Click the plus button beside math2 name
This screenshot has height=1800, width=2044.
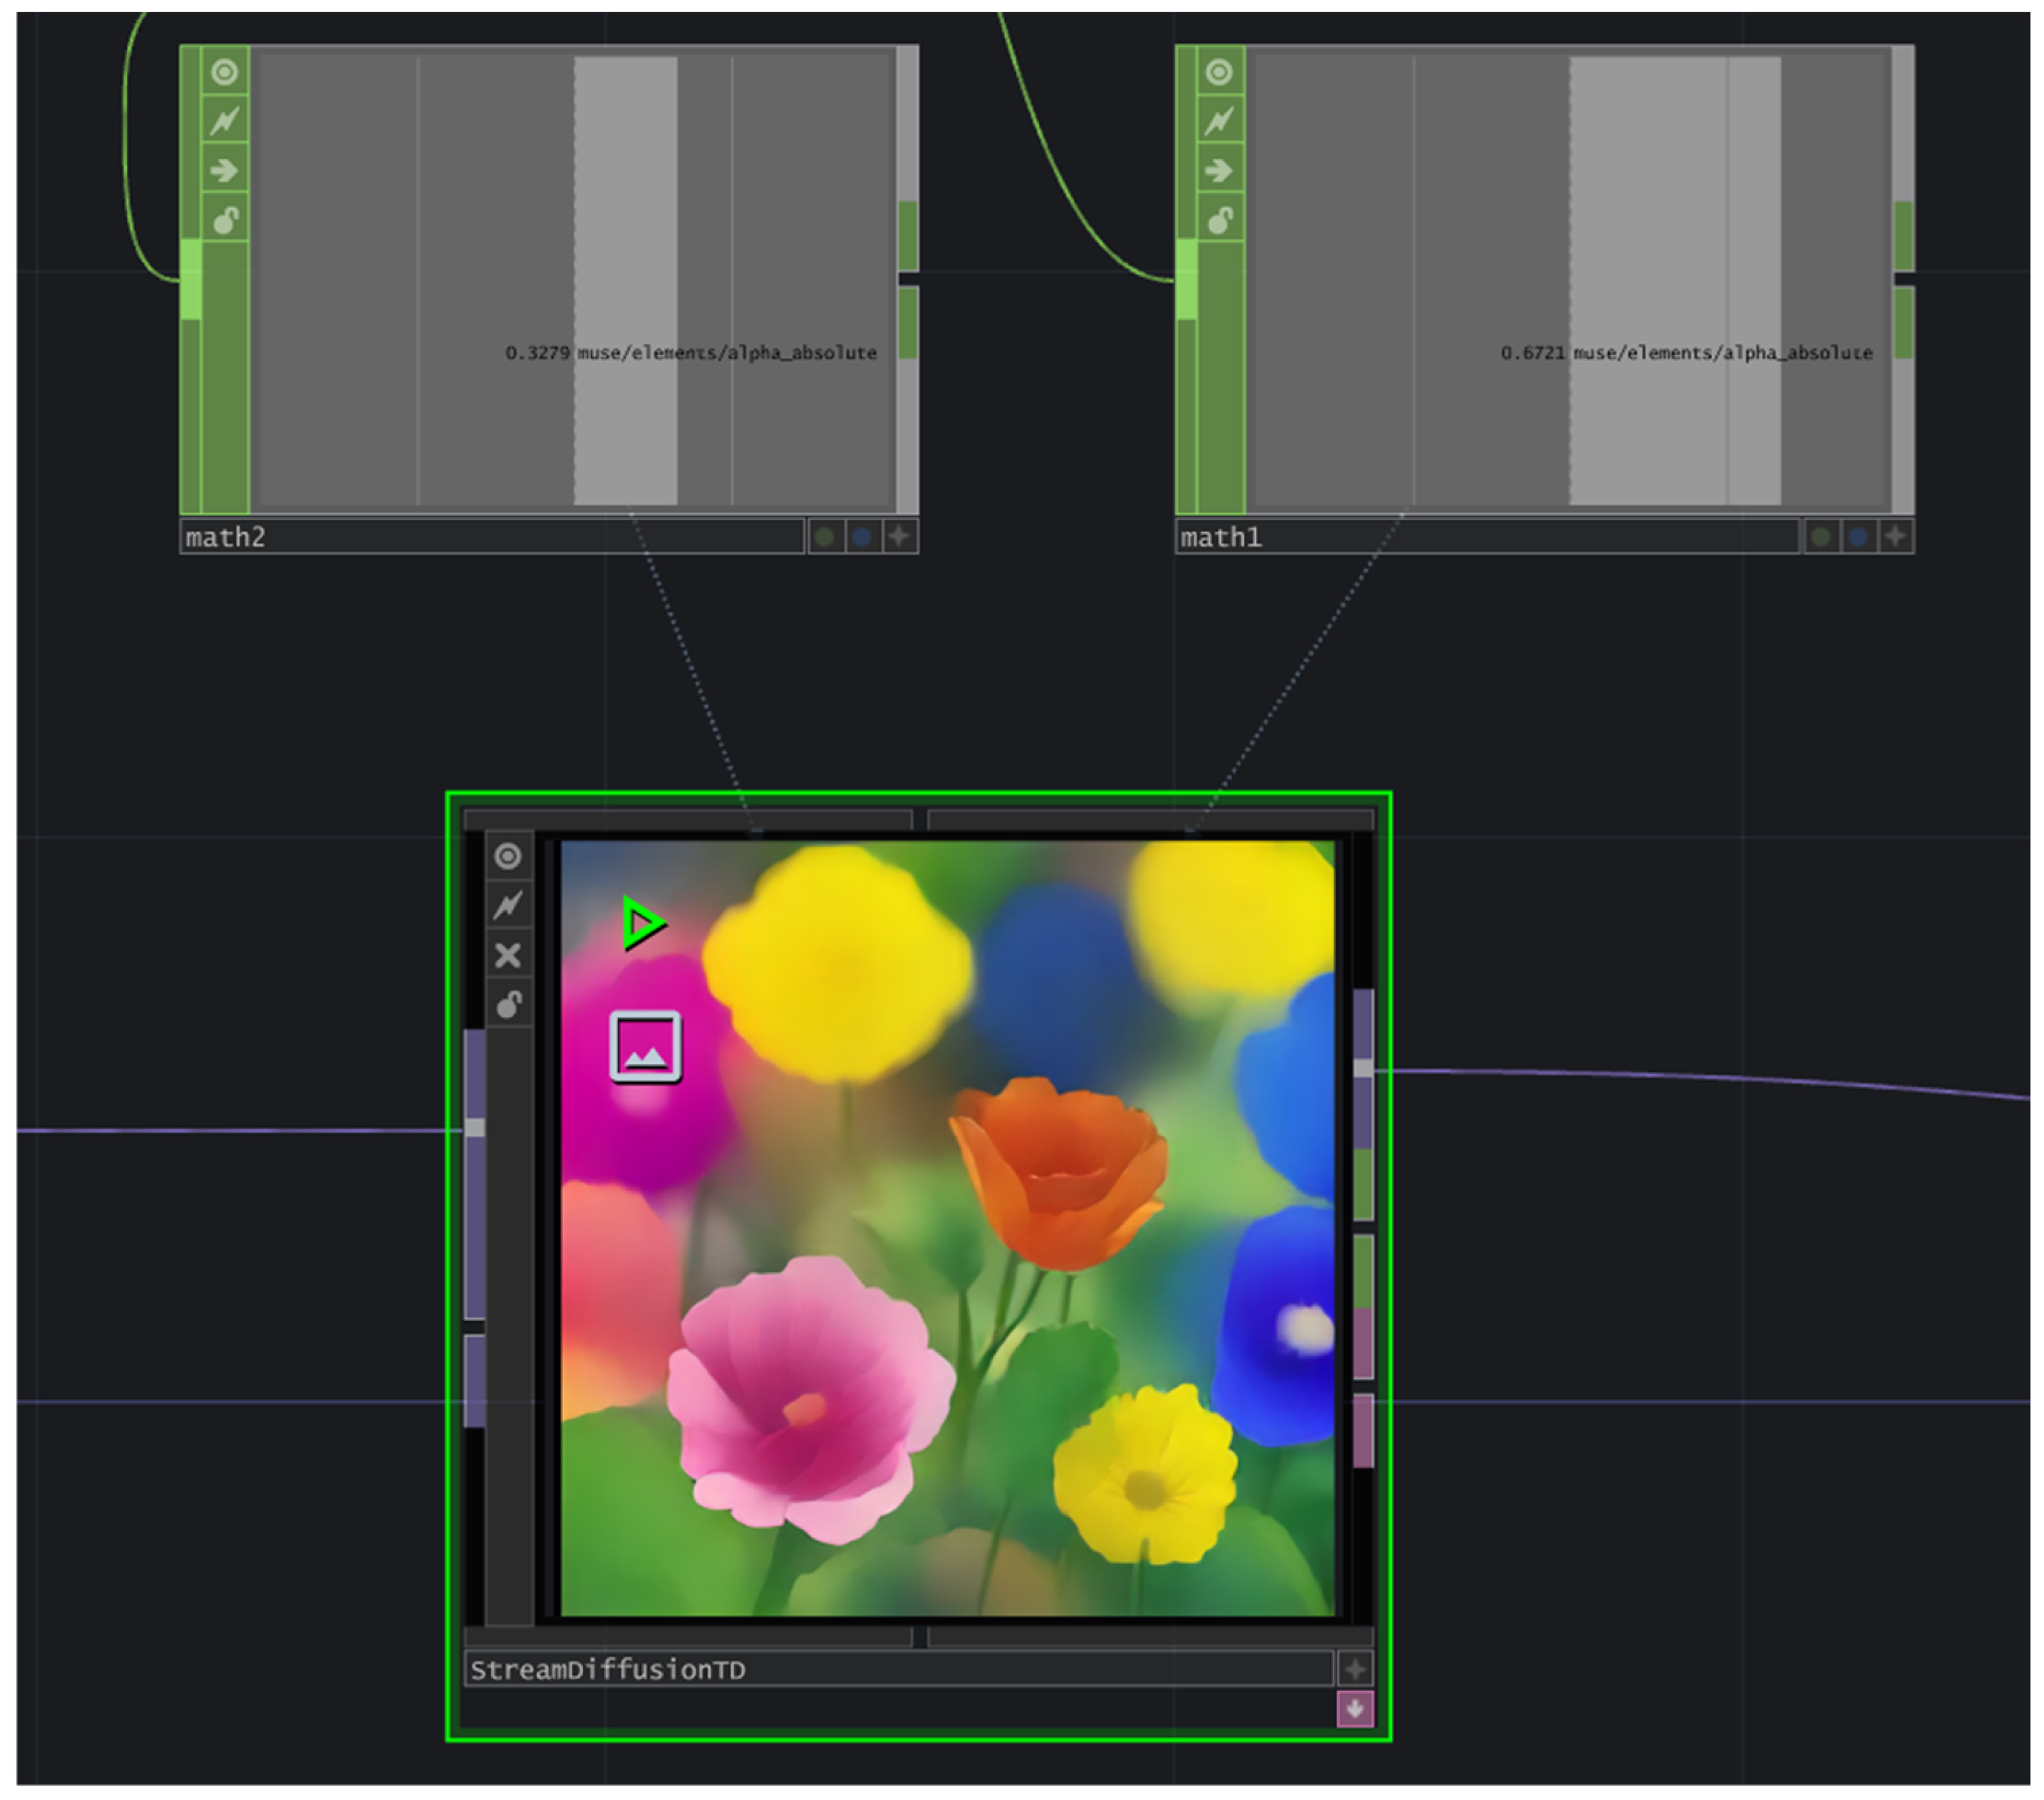(900, 537)
